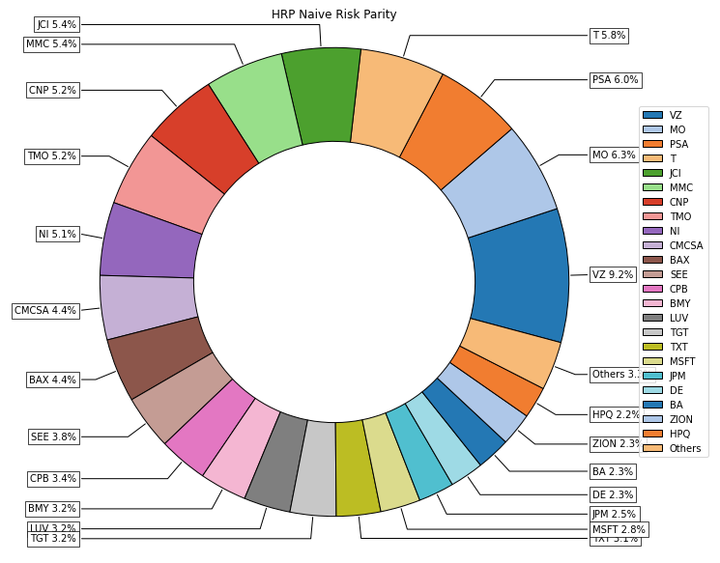Click the CMCSA legend color swatch

pos(652,245)
